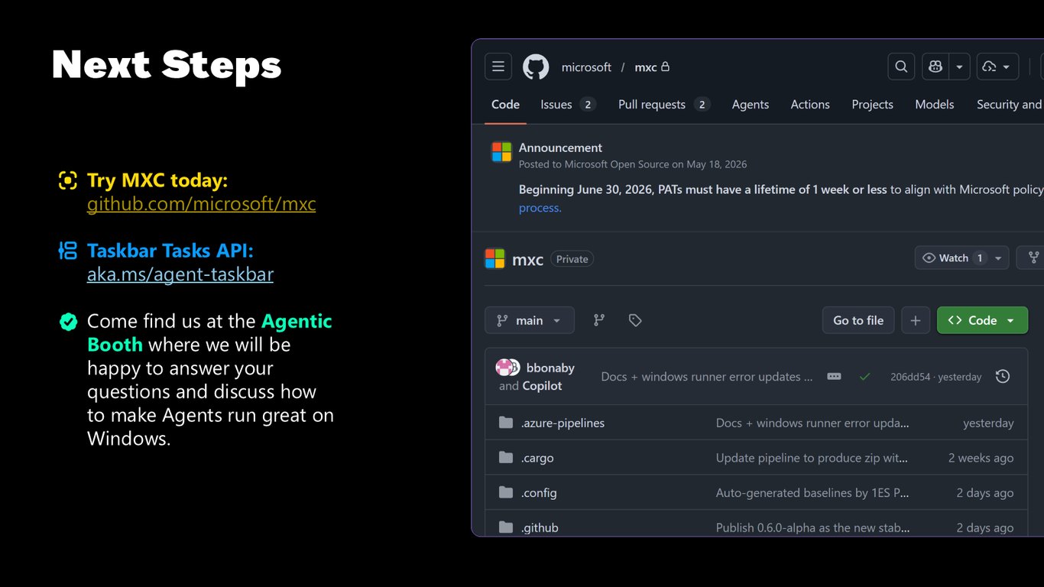Open the .cargo folder

point(537,458)
